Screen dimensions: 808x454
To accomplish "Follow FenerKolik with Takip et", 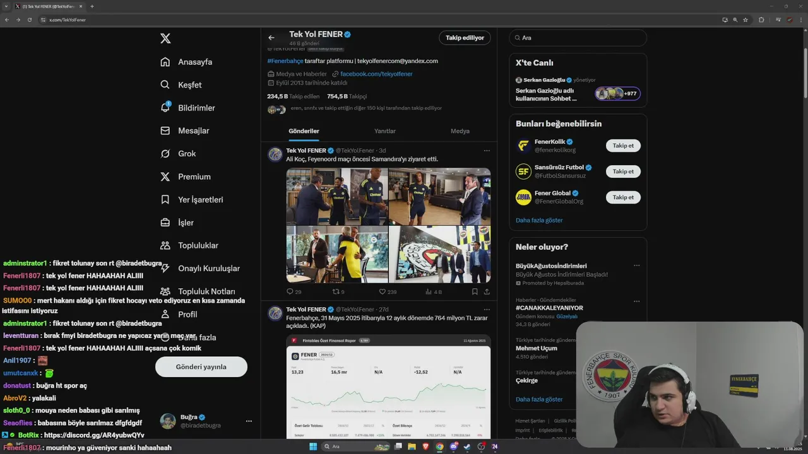I will pos(623,146).
